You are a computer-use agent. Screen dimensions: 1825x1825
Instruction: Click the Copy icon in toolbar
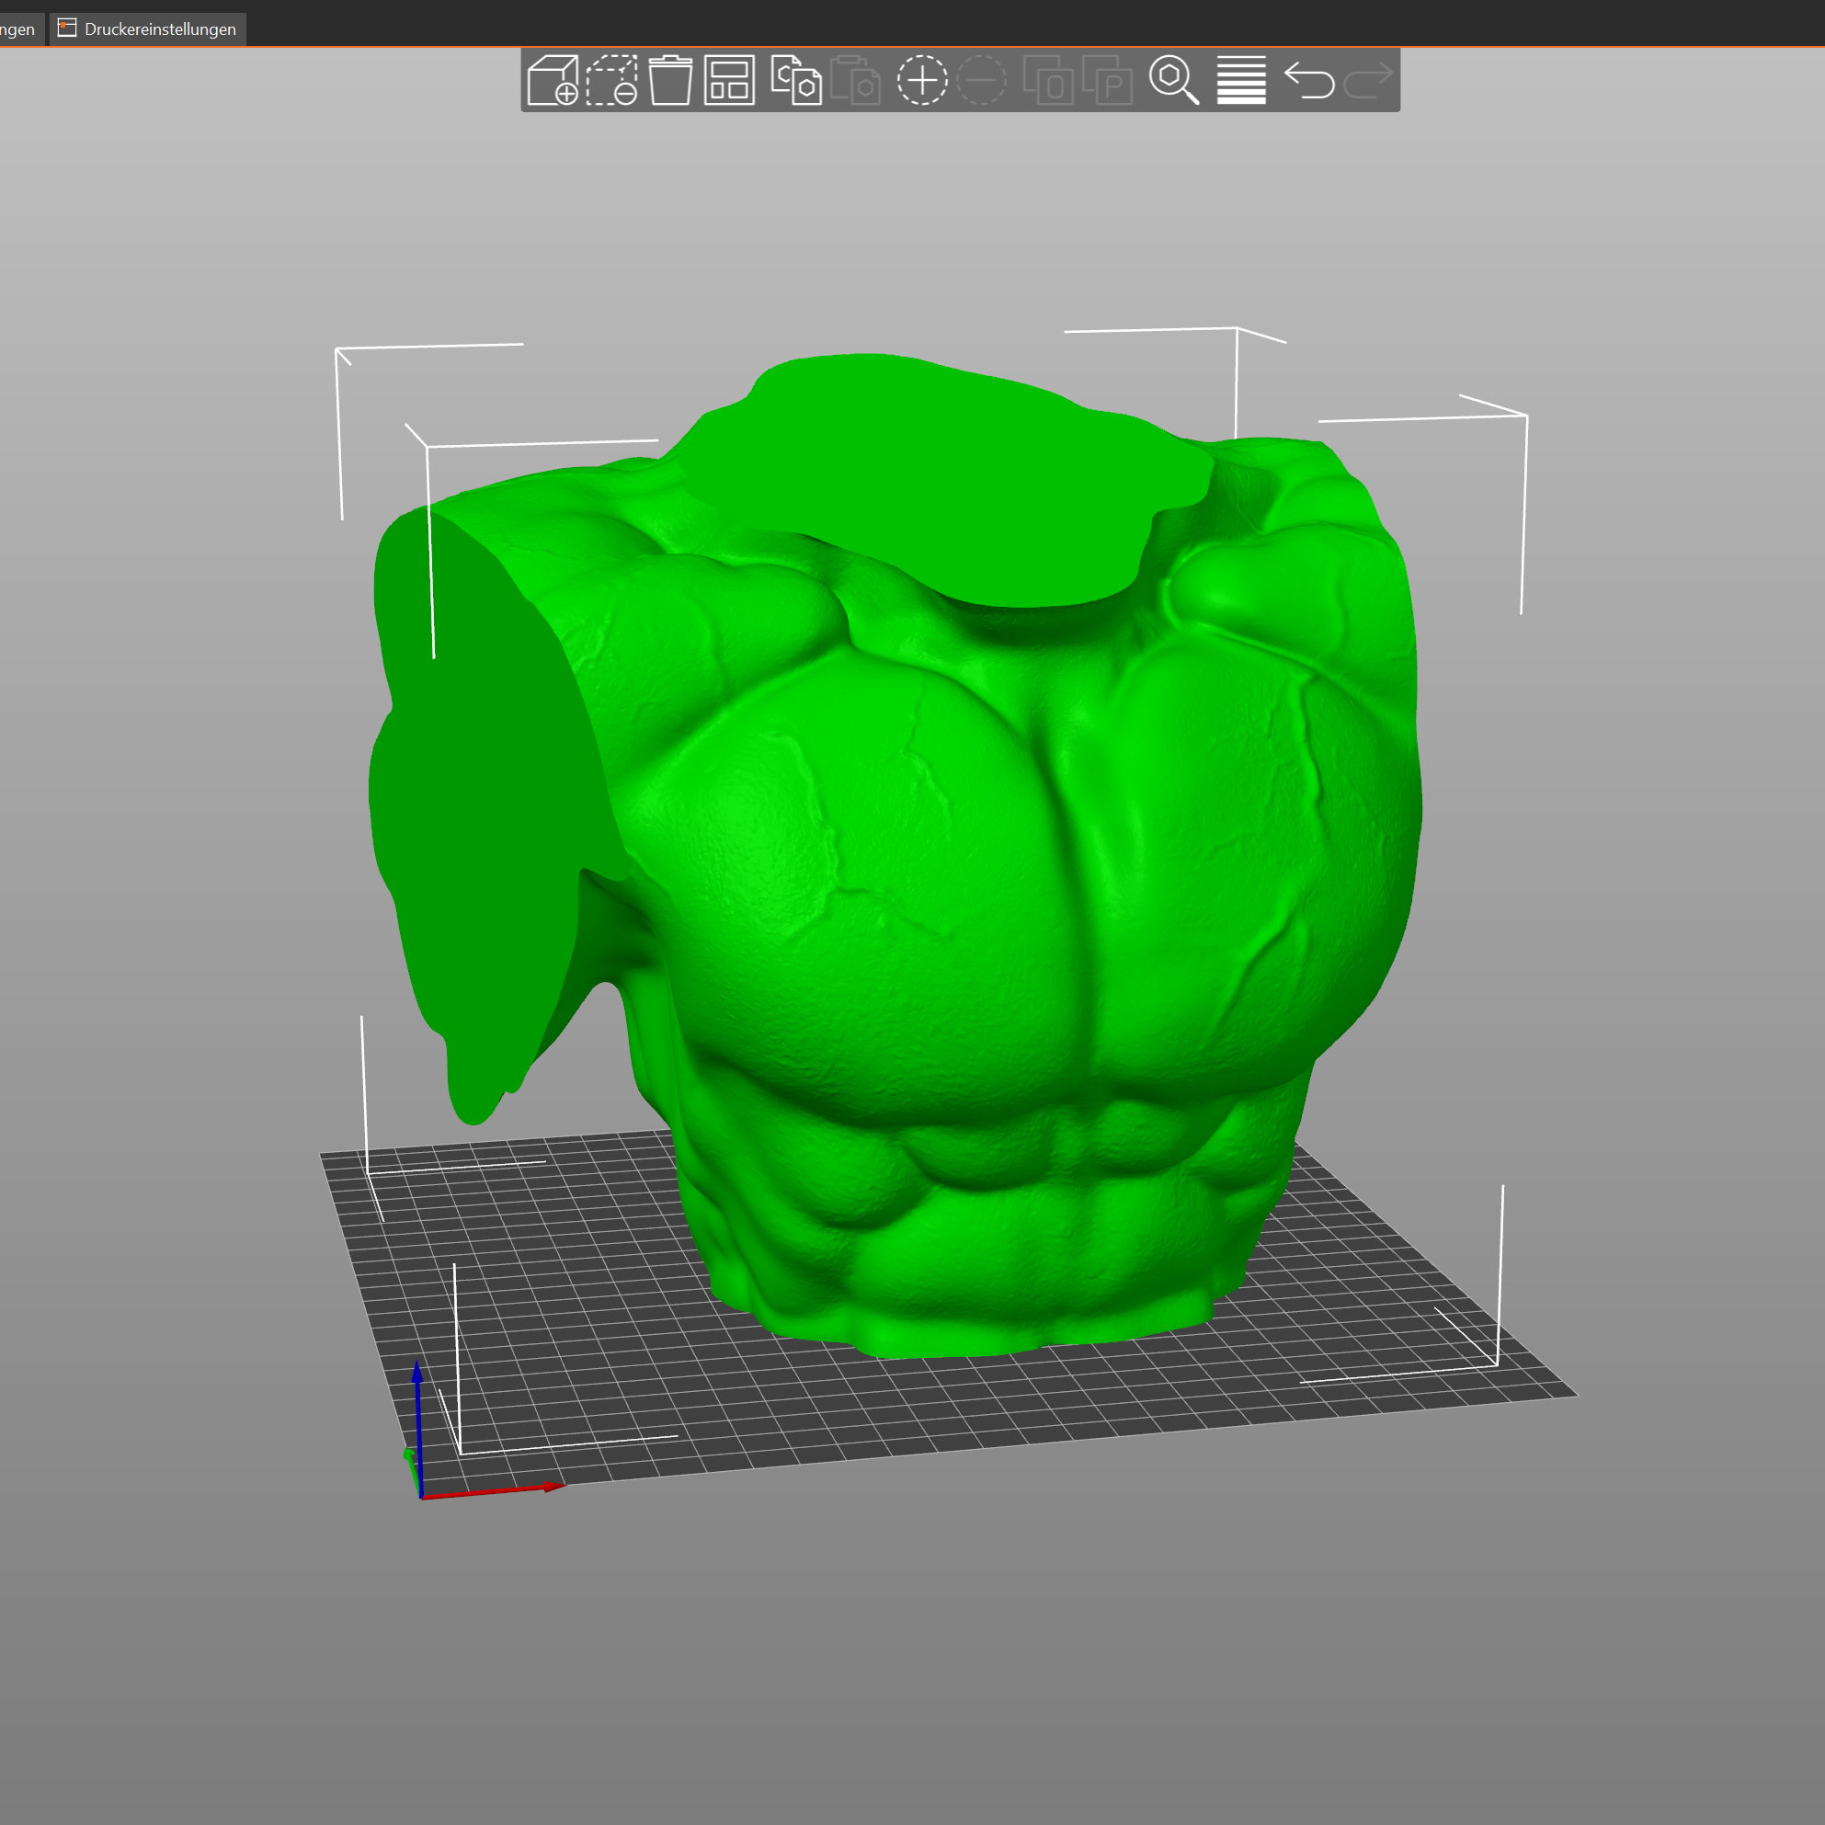[795, 80]
